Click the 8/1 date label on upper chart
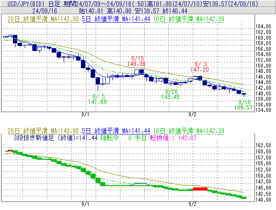276x210 pixels. (x=85, y=115)
